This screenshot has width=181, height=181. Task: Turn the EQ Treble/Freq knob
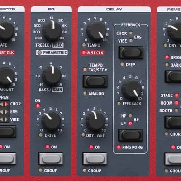click(x=52, y=31)
